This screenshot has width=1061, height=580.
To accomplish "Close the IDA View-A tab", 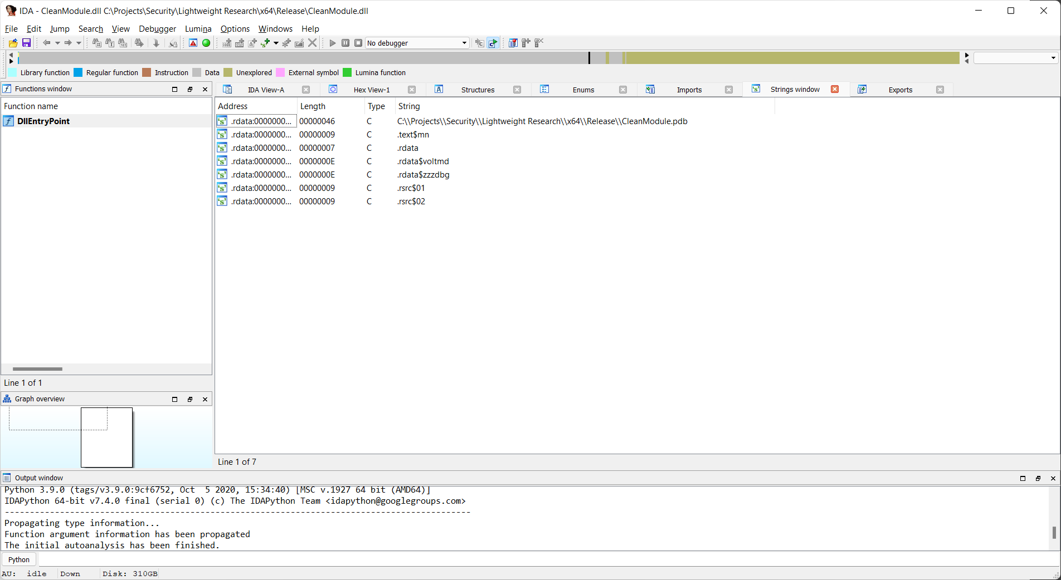I will pyautogui.click(x=306, y=90).
